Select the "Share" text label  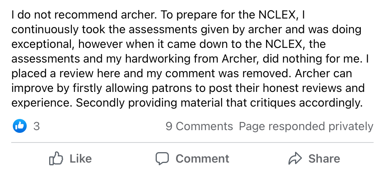point(324,159)
